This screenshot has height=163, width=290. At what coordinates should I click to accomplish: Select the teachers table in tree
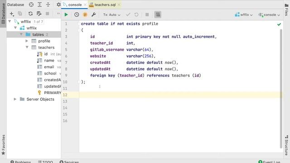pyautogui.click(x=46, y=48)
